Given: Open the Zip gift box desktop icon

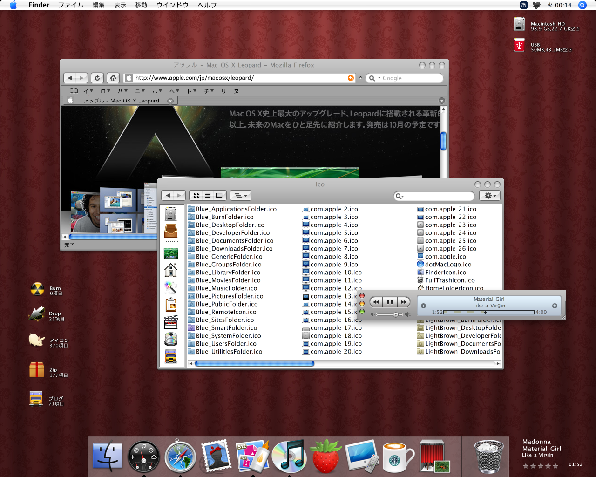Looking at the screenshot, I should coord(37,370).
